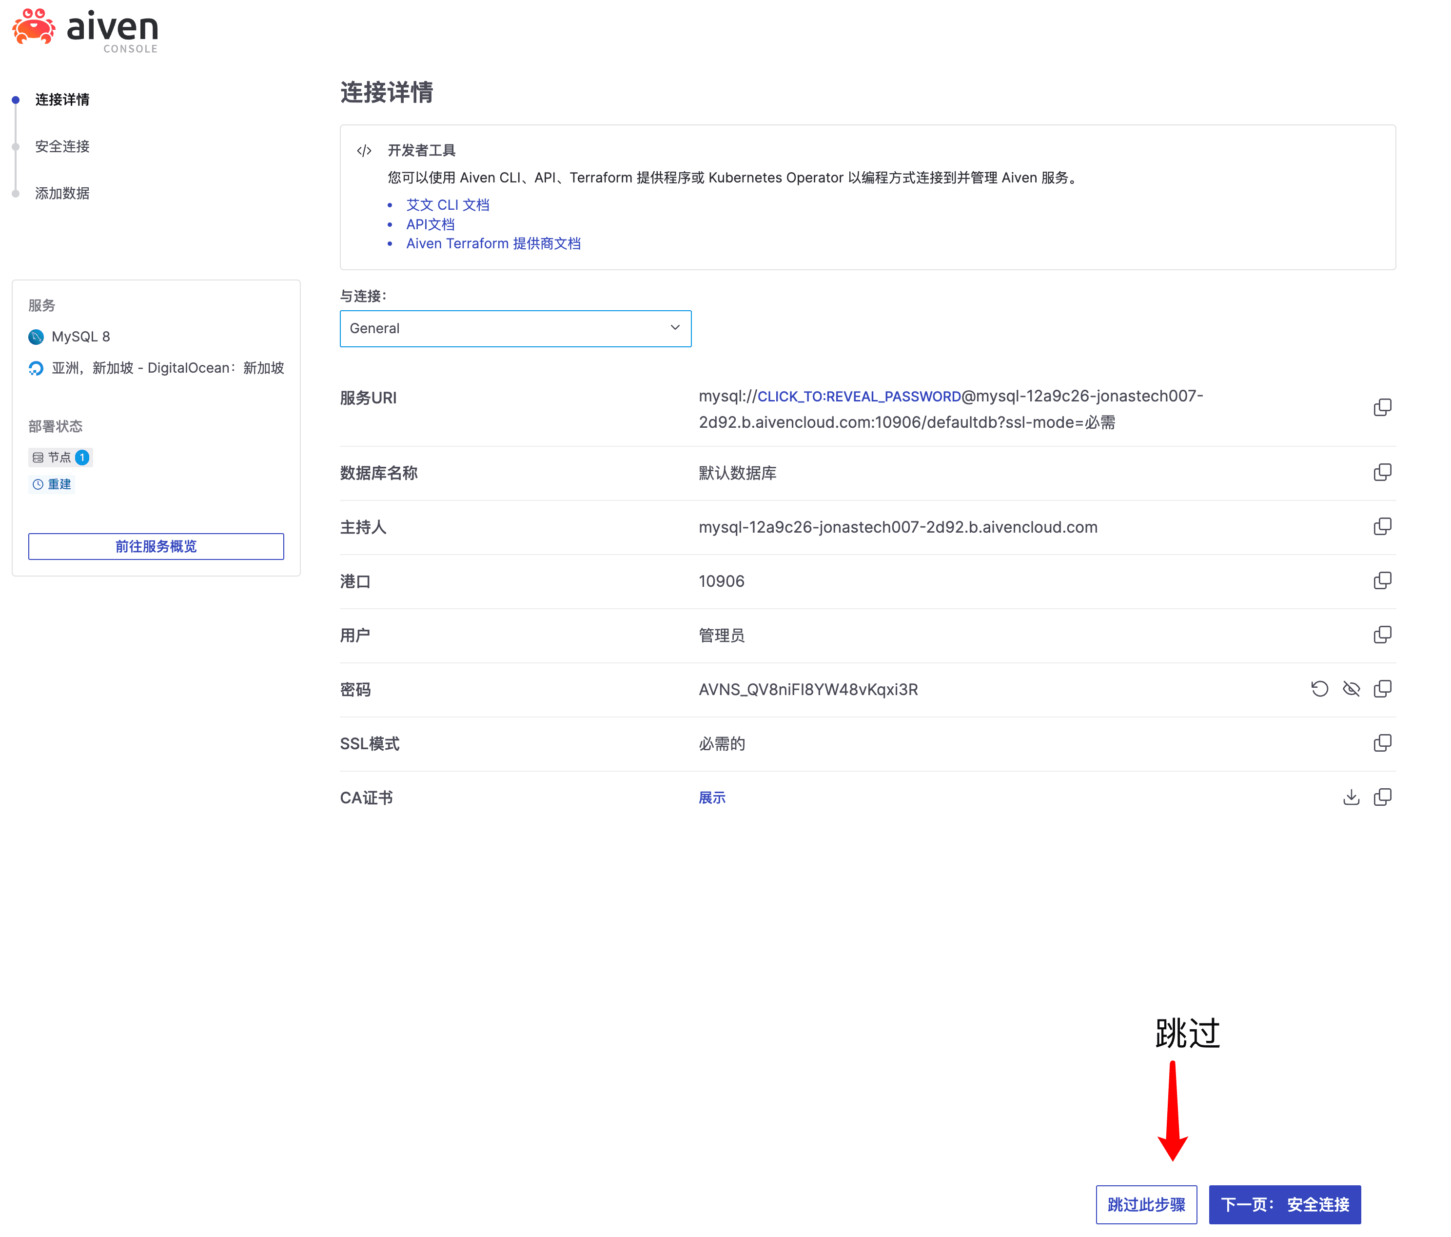
Task: Click the 连接详情 page heading
Action: pyautogui.click(x=387, y=93)
